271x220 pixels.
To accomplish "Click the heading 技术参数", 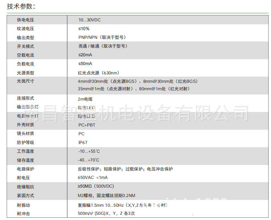I will coord(21,6).
